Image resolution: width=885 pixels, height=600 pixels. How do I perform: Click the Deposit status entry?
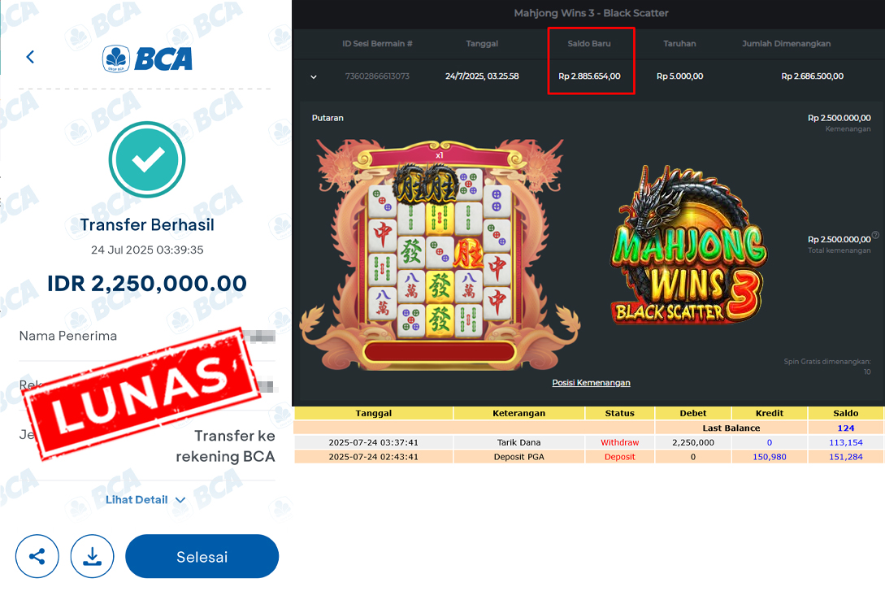coord(620,457)
